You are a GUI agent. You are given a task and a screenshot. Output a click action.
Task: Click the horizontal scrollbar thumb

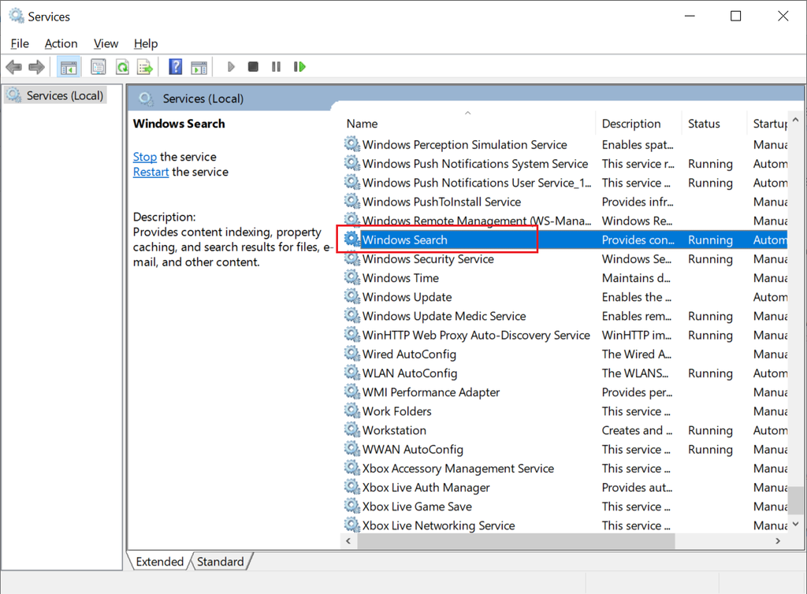coord(516,541)
